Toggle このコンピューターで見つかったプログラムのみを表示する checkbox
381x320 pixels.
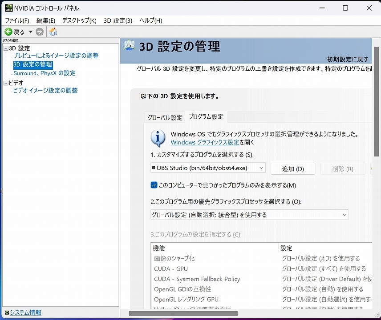pos(154,185)
